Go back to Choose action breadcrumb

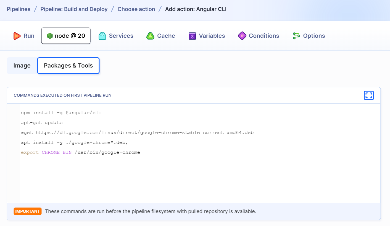pyautogui.click(x=136, y=9)
